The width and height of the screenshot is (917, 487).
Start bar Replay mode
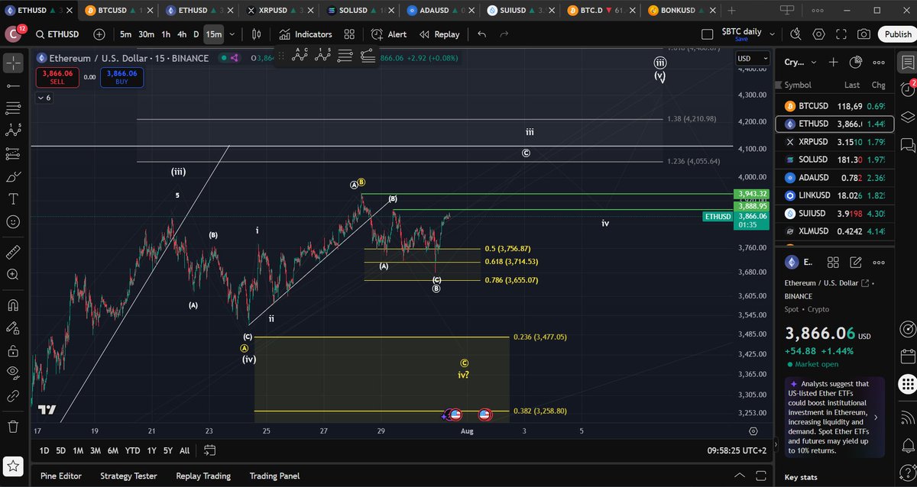pyautogui.click(x=439, y=34)
